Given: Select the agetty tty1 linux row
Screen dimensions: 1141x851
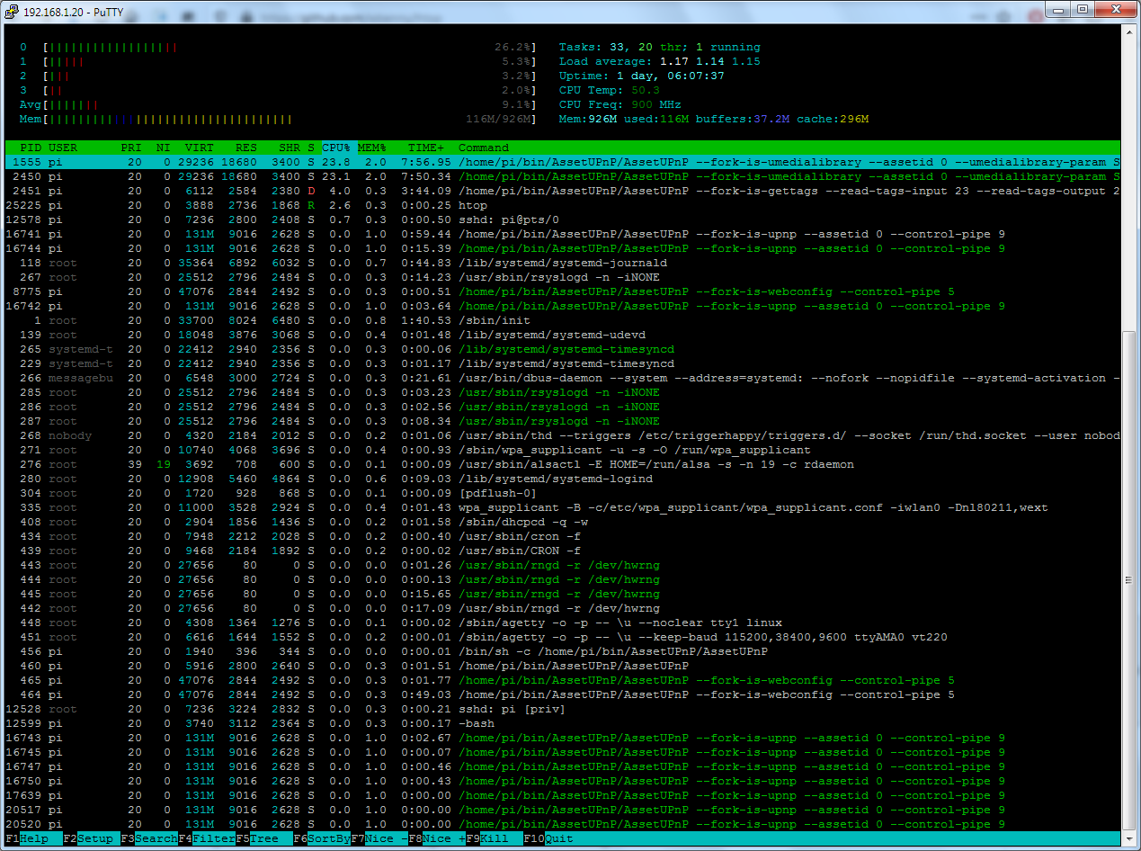Looking at the screenshot, I should [x=563, y=623].
